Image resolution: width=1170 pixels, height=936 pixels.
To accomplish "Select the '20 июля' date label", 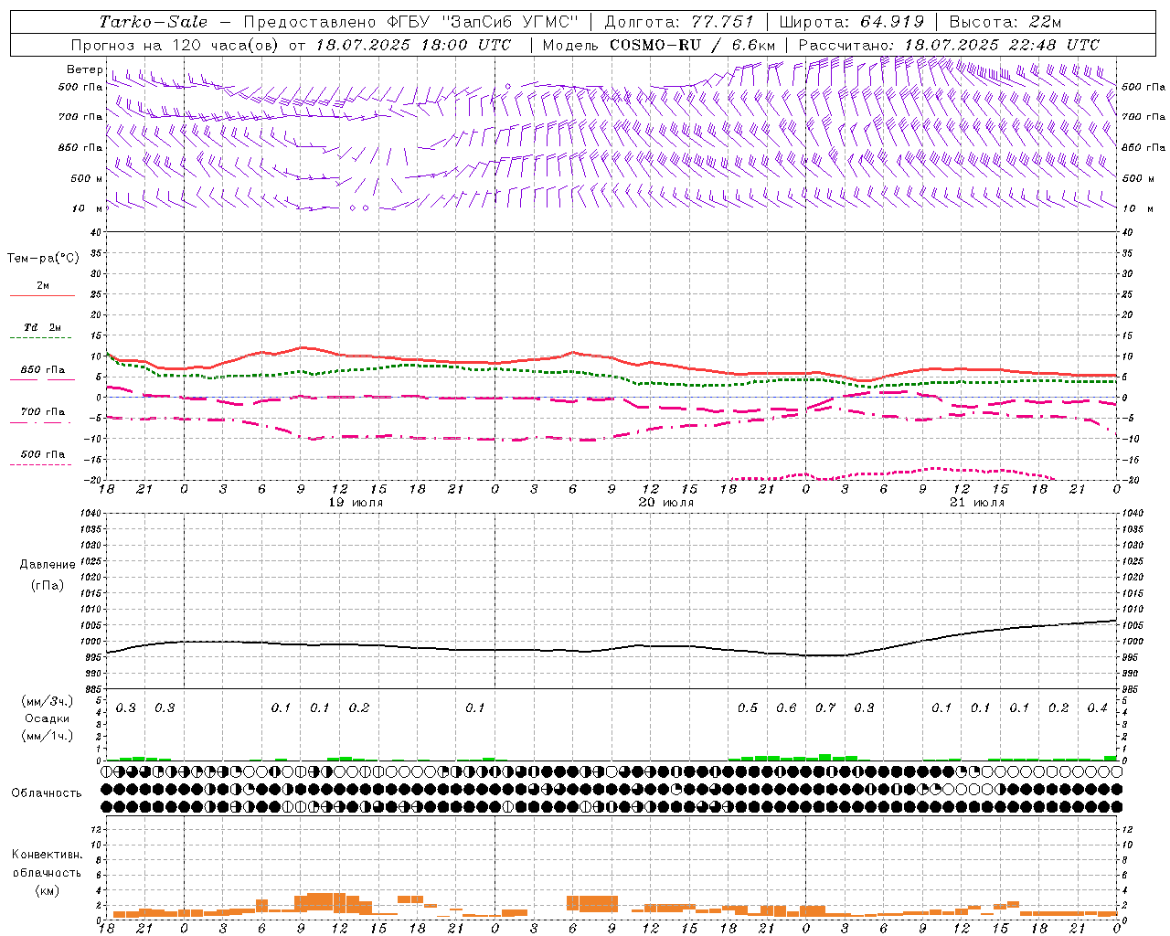I will click(x=666, y=503).
